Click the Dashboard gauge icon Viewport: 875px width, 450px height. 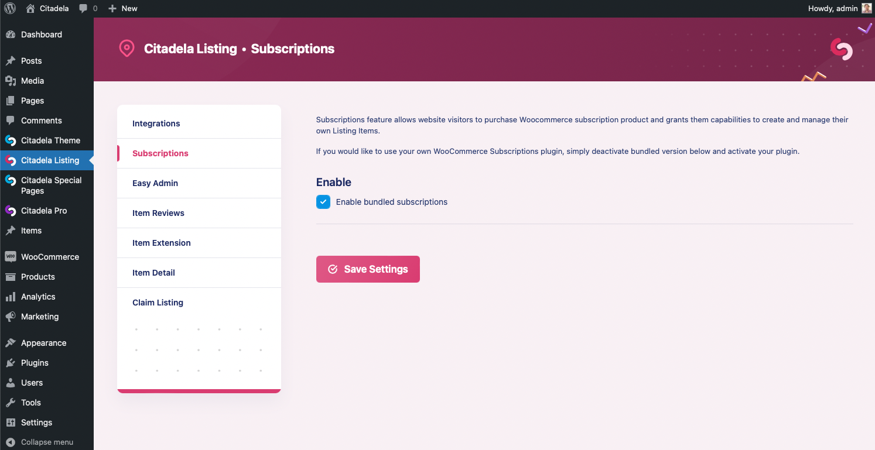tap(10, 35)
